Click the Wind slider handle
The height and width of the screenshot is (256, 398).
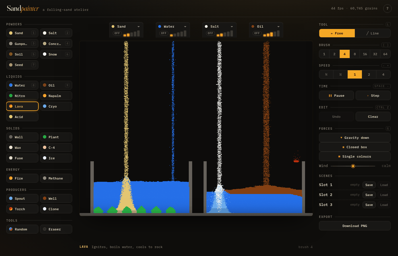coord(353,166)
